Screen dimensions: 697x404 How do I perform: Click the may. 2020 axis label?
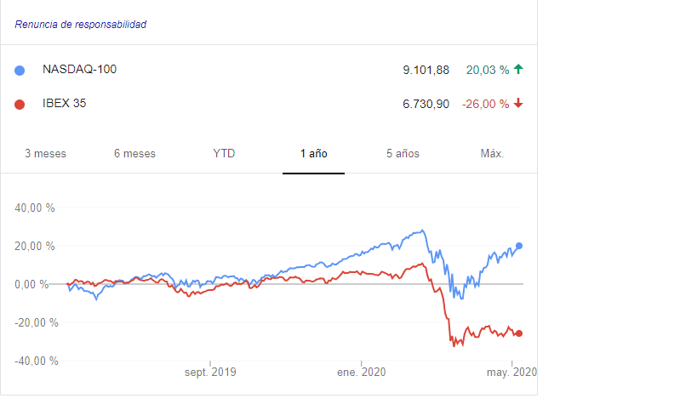tap(511, 373)
